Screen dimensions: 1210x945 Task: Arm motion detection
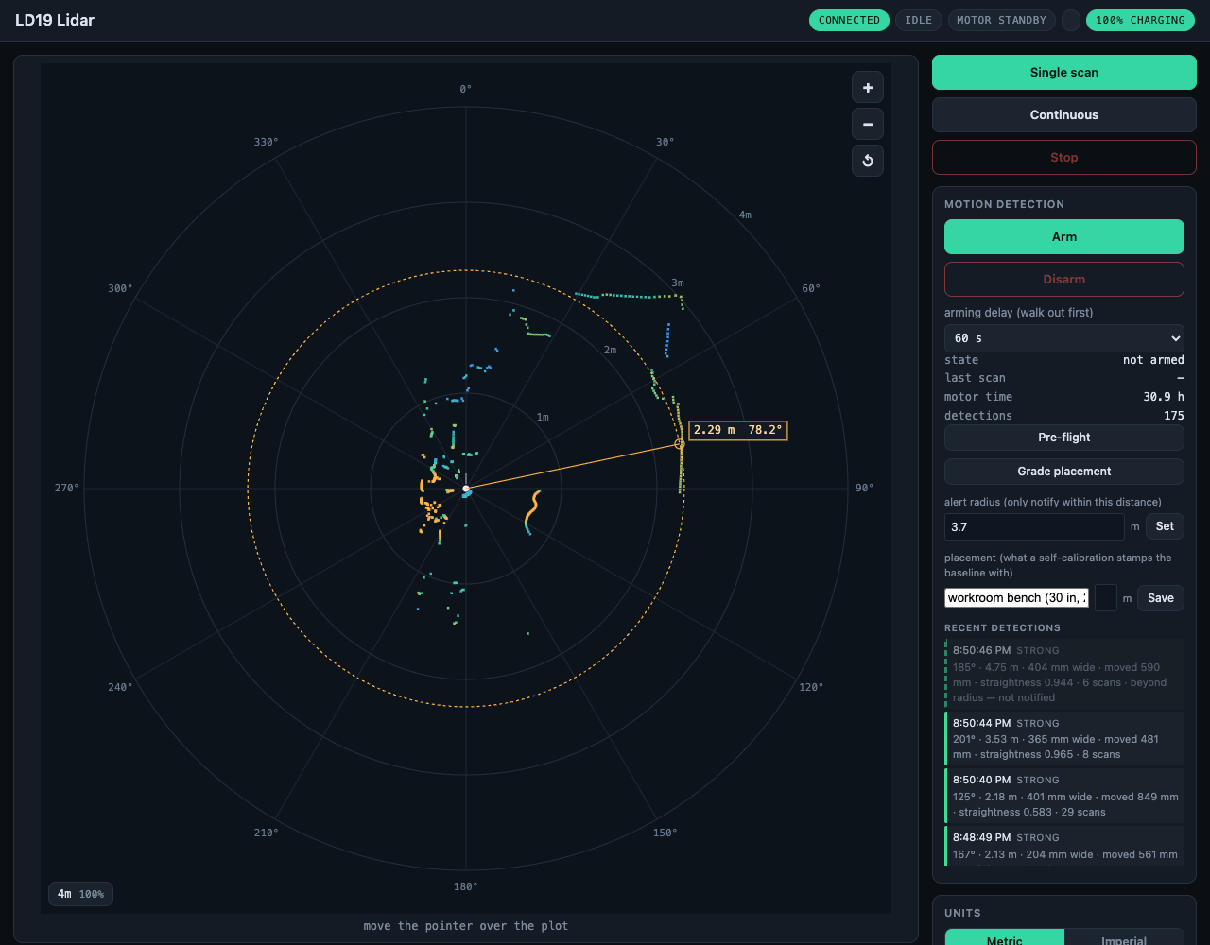[x=1064, y=237]
